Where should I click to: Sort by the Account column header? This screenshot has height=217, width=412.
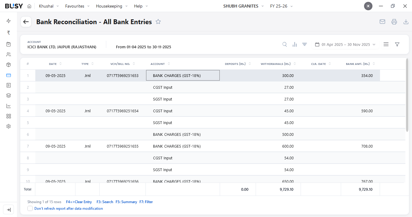[x=160, y=64]
